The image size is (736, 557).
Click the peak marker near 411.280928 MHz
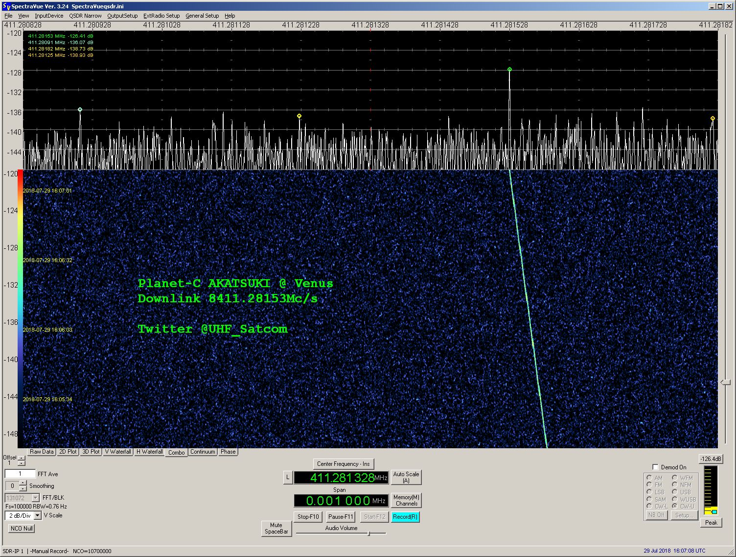[80, 110]
